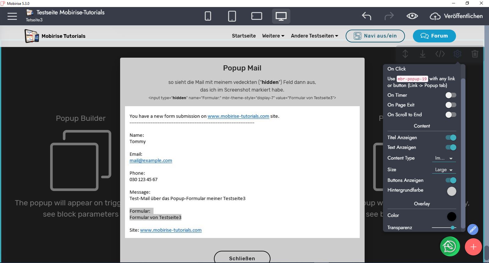The image size is (489, 263).
Task: Click the Tetseite3 page name
Action: pos(34,20)
